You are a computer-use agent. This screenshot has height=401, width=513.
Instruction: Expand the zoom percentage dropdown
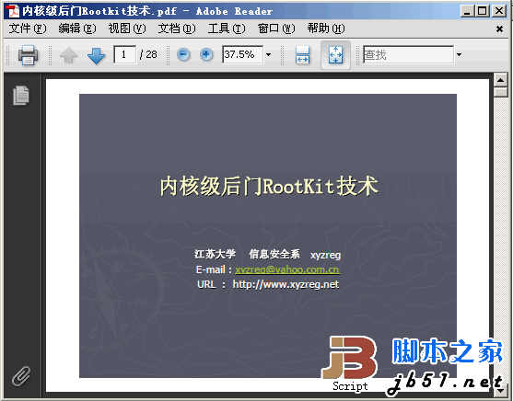[x=268, y=54]
